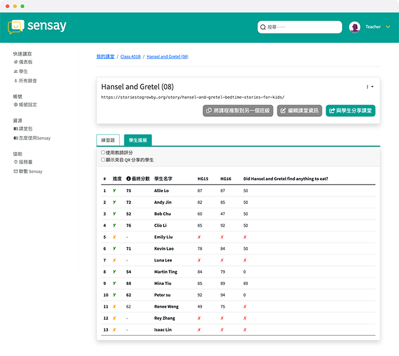Open 學生 students in sidebar

23,71
